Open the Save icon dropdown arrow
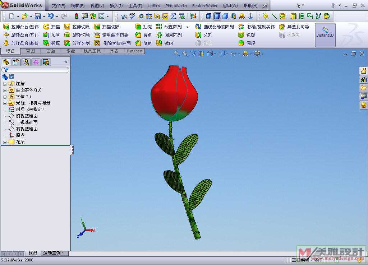 [x=44, y=17]
